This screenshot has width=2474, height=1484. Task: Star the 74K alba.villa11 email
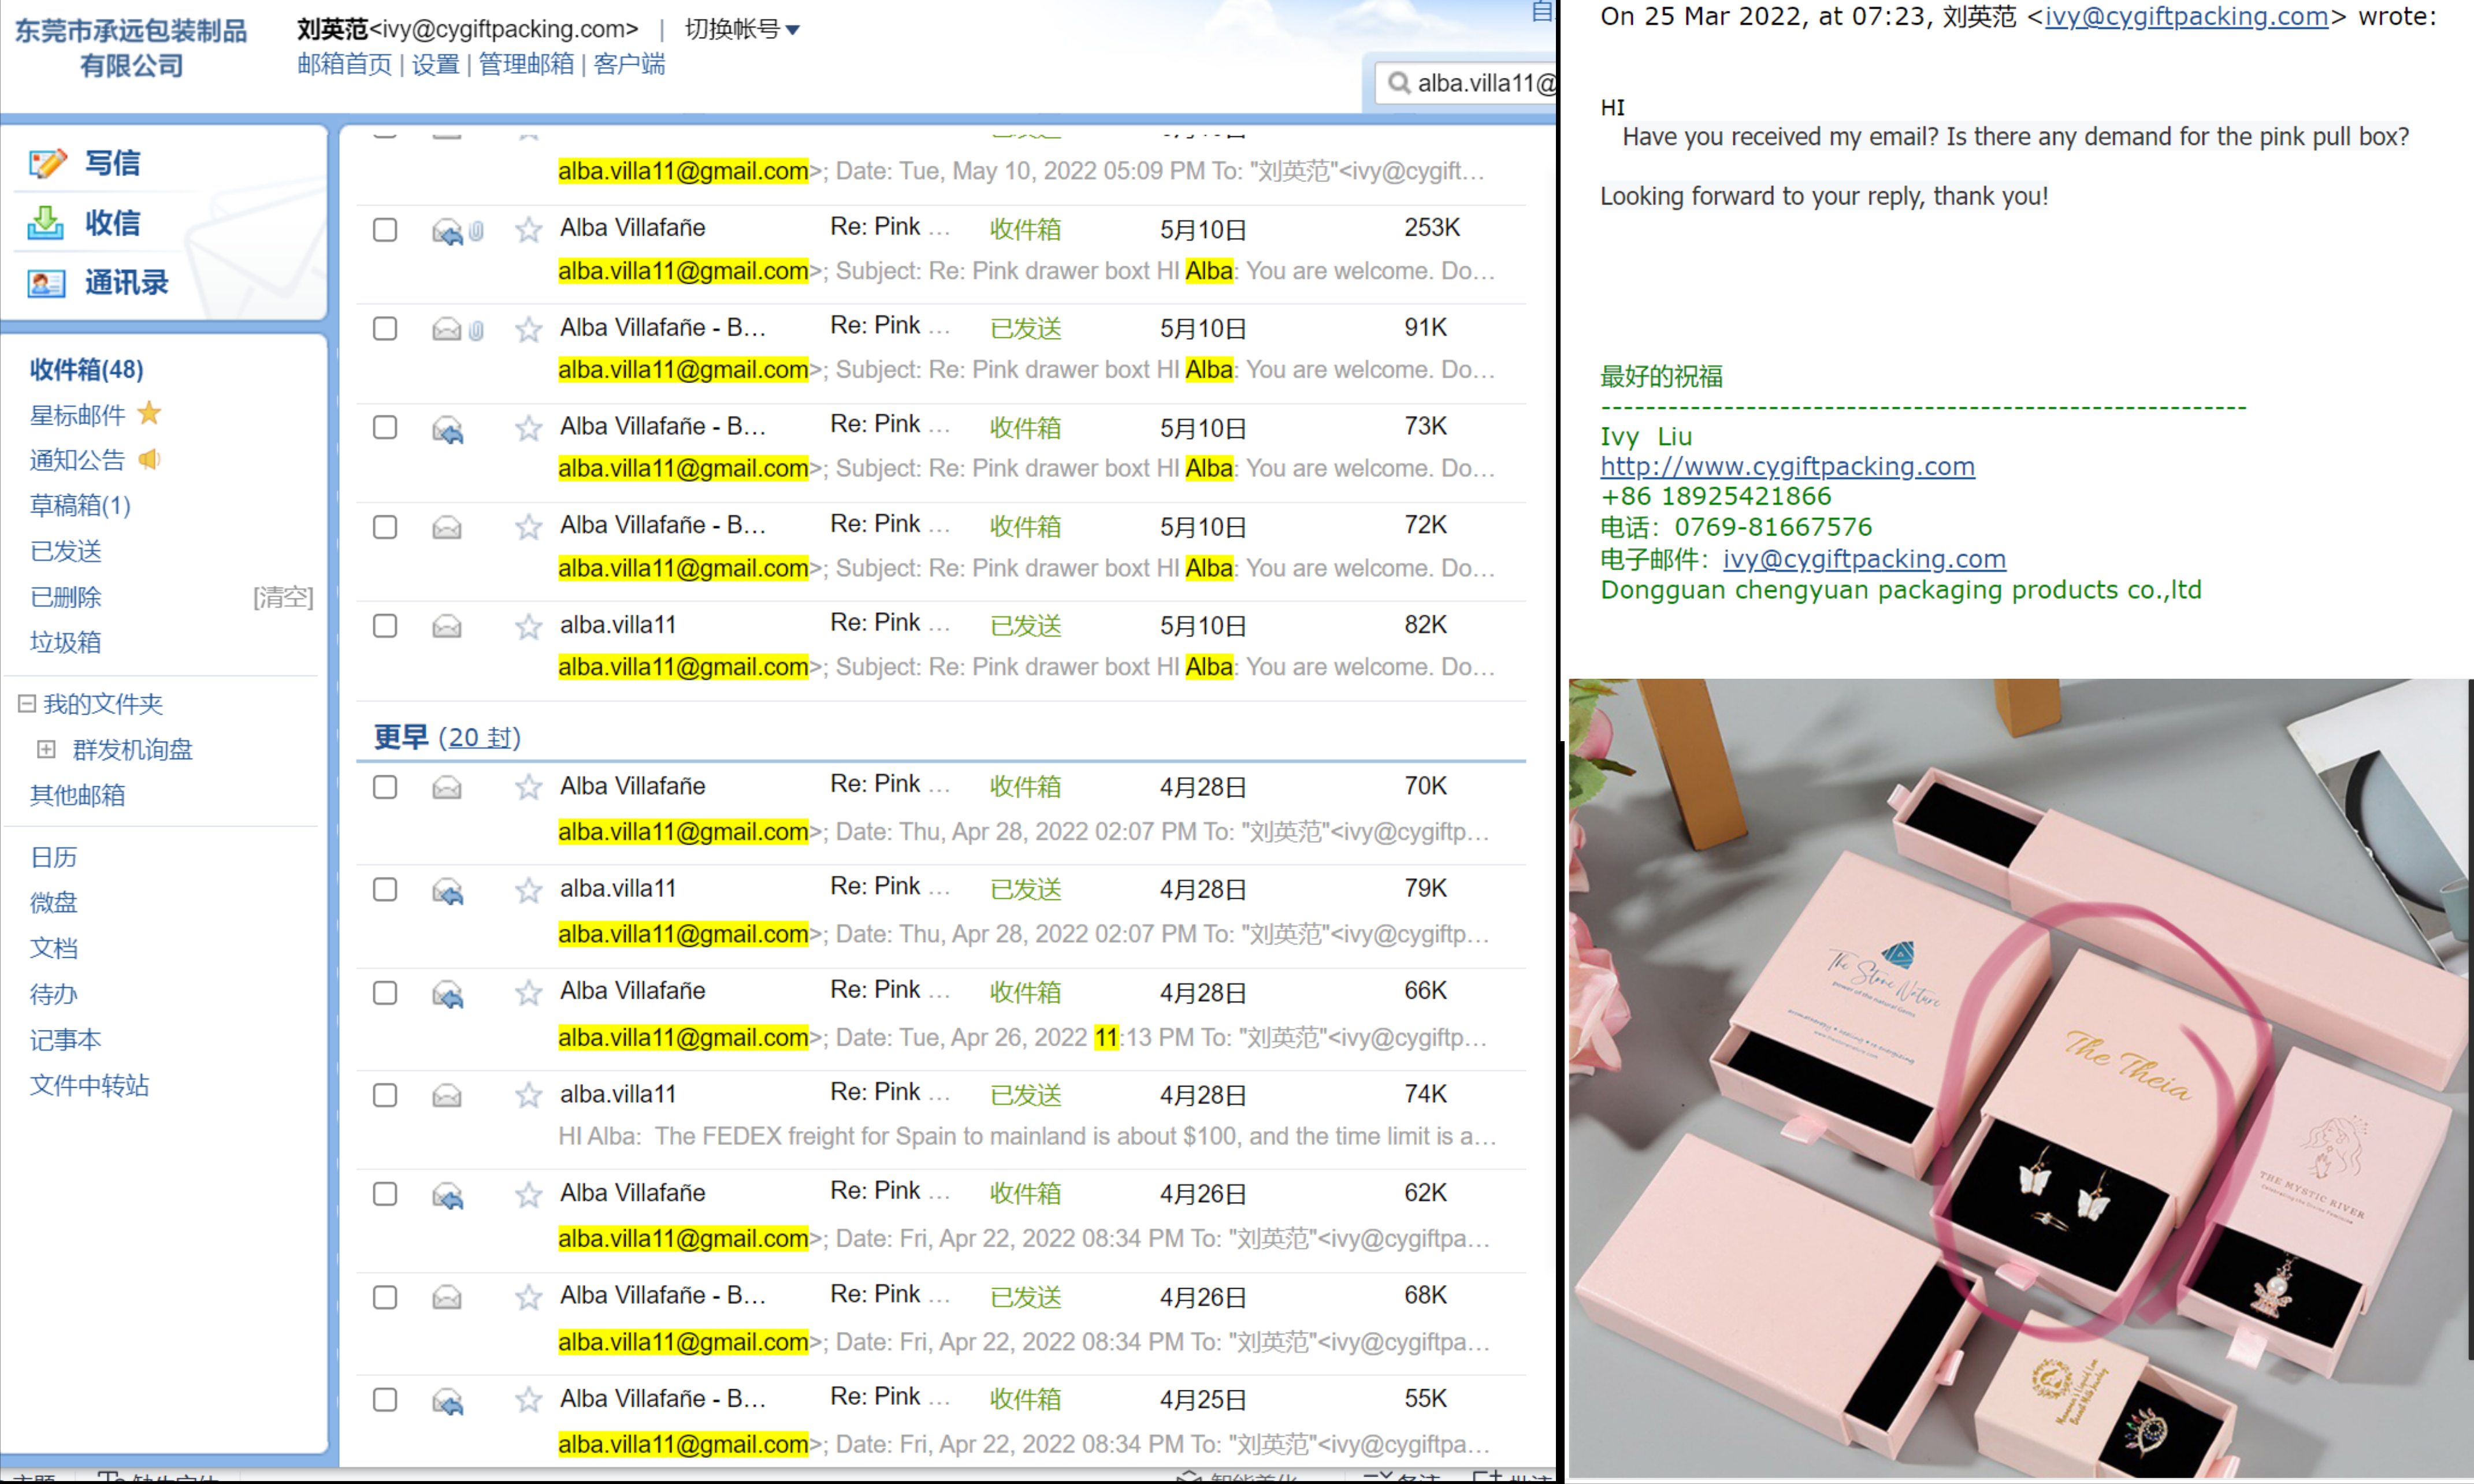[528, 1095]
